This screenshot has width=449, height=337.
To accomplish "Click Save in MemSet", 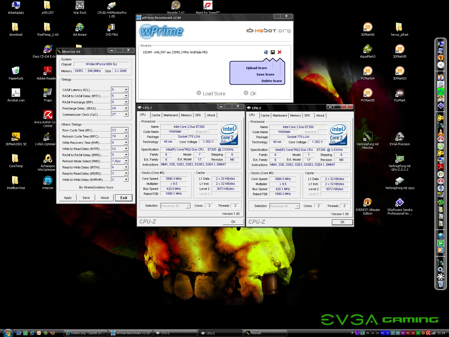I will click(86, 198).
